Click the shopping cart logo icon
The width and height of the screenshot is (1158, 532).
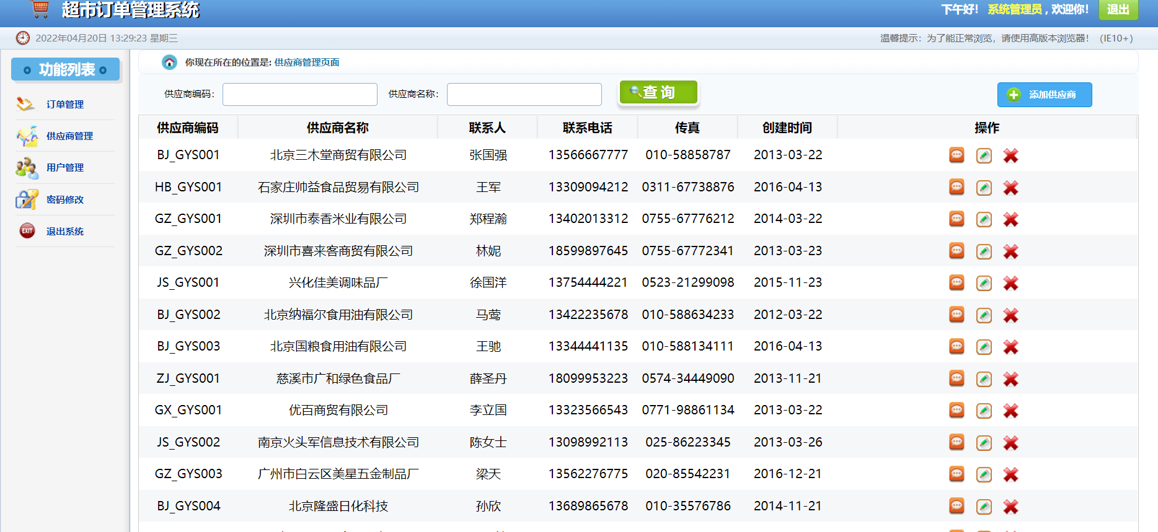40,9
